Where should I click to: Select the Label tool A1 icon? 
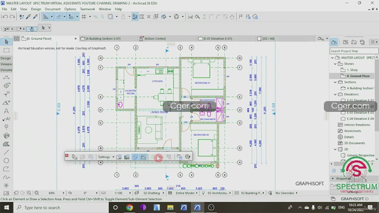(6, 119)
